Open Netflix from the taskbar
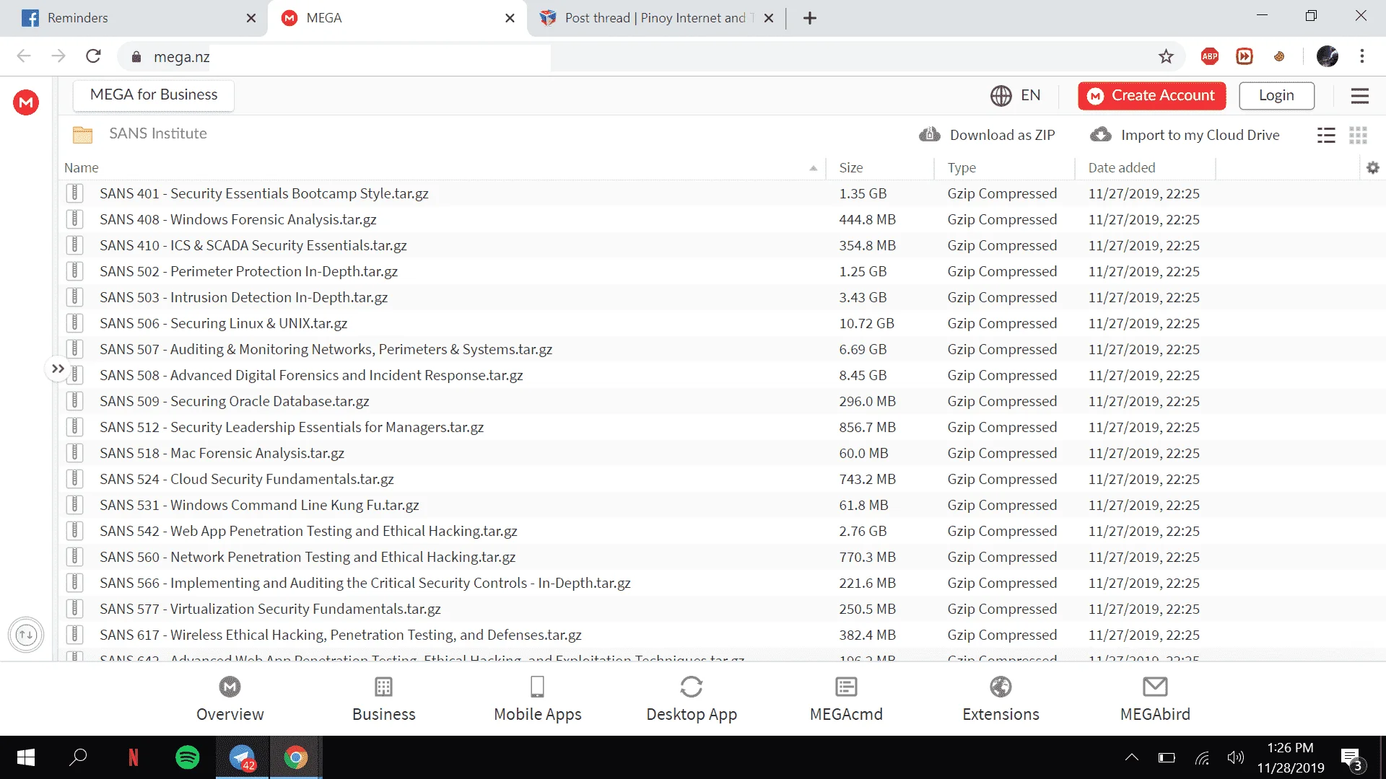 click(x=134, y=757)
